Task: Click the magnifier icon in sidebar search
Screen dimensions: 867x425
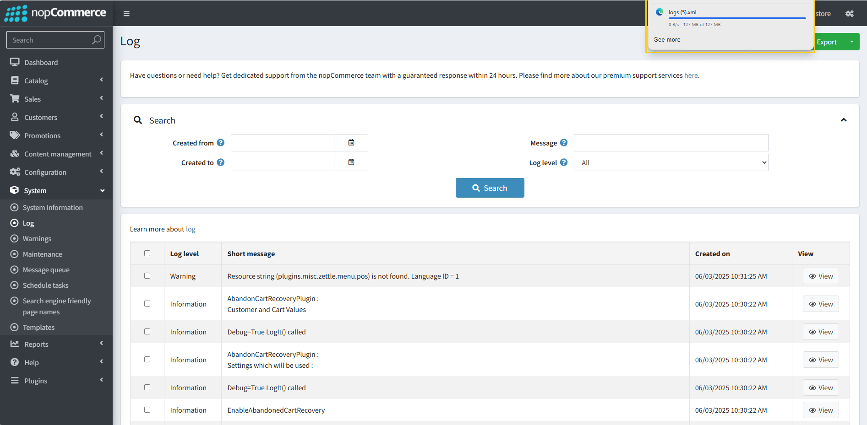Action: pos(96,40)
